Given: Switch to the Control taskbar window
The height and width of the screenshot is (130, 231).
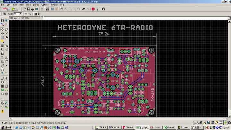Looking at the screenshot, I should 128,127.
